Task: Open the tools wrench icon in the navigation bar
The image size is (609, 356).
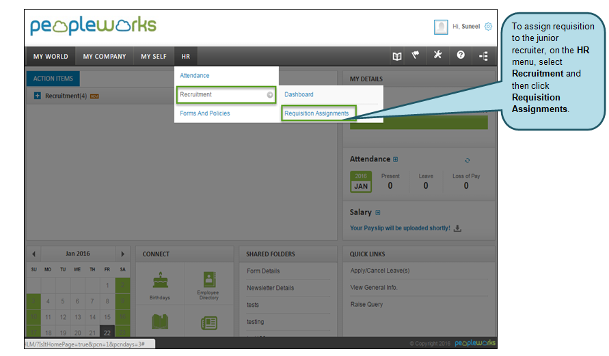Action: tap(437, 55)
